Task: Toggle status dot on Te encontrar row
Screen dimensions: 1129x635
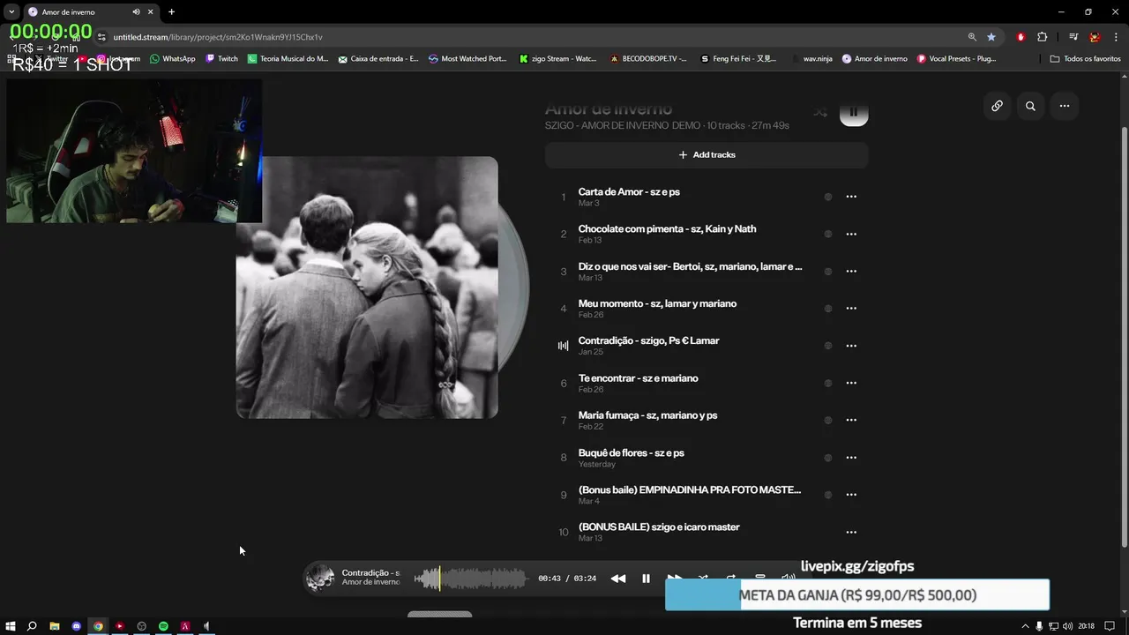Action: [827, 383]
